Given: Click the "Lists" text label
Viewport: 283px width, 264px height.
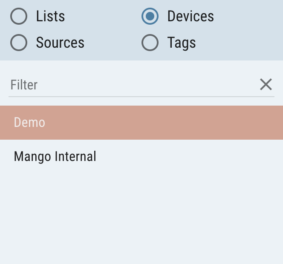Looking at the screenshot, I should [50, 17].
